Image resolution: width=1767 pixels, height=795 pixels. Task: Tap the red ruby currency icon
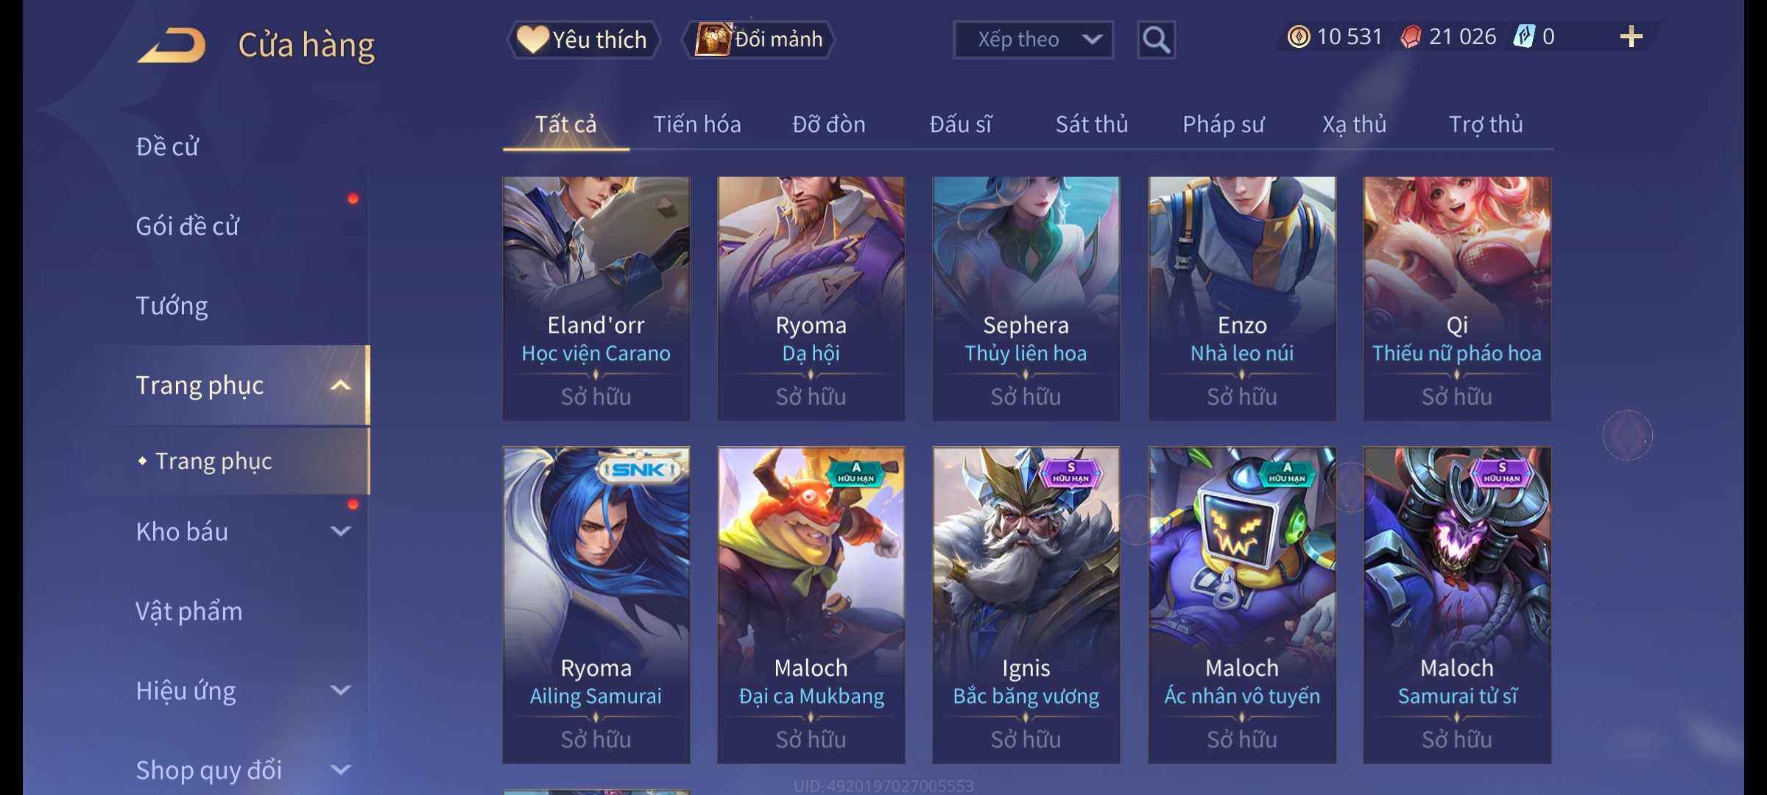(1411, 37)
